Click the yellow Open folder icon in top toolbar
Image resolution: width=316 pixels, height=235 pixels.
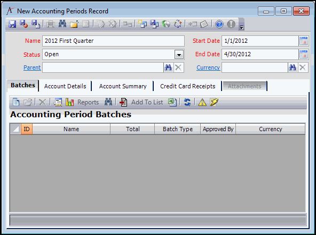point(74,24)
